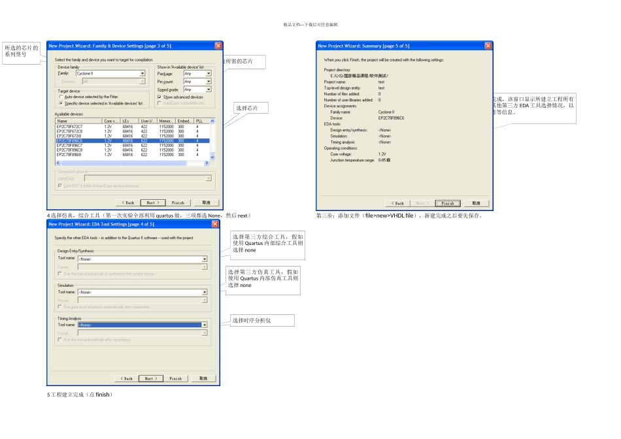Click the device list vertical scrollbar down arrow
The image size is (621, 439).
pos(212,157)
